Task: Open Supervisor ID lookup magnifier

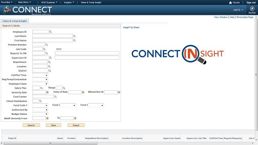Action: coord(50,58)
